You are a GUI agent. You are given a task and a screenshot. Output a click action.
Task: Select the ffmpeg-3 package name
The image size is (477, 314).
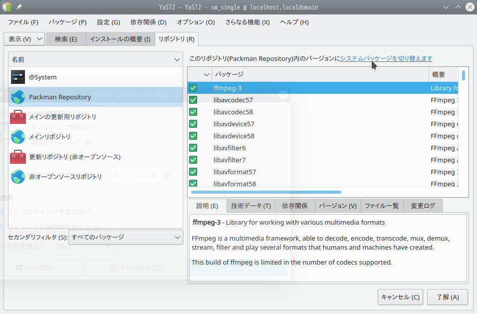(x=228, y=88)
